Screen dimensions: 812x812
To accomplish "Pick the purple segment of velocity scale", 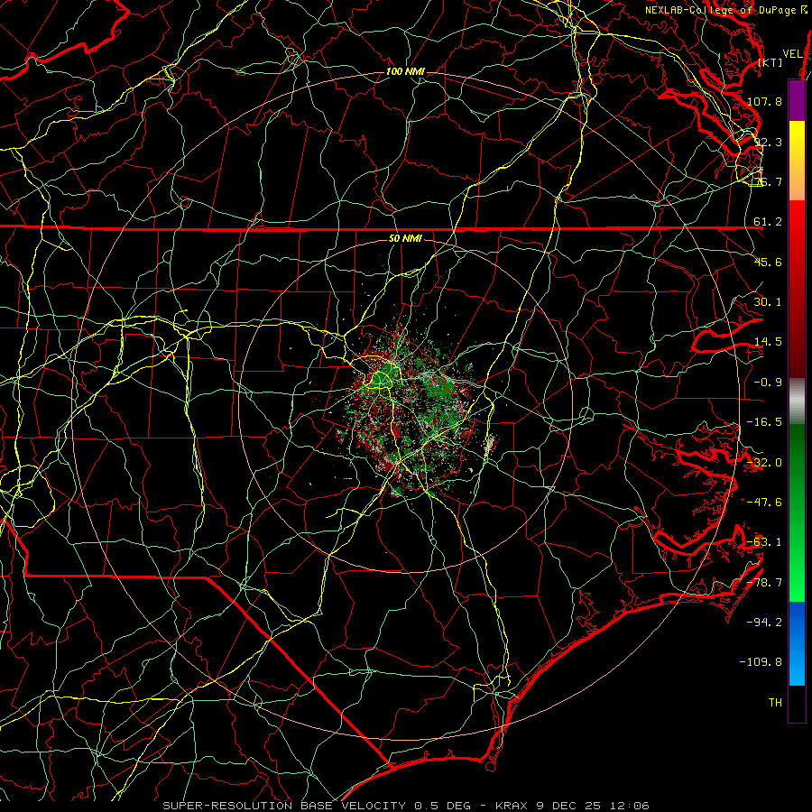I will coord(797,100).
